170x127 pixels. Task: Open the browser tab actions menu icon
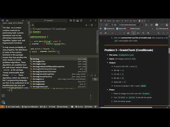[101, 21]
